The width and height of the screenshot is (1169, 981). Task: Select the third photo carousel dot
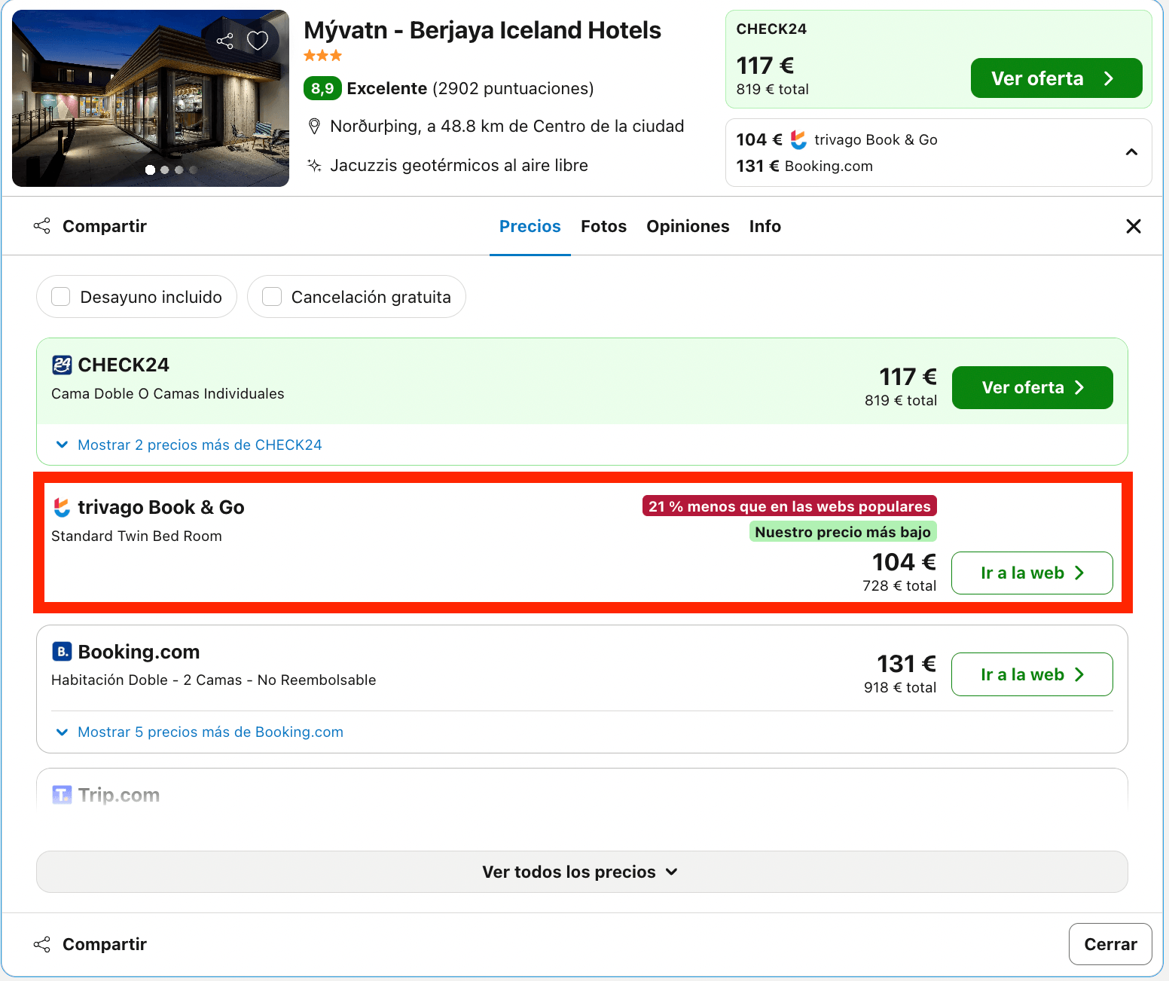(179, 170)
